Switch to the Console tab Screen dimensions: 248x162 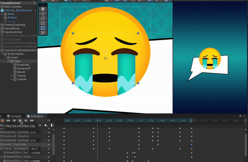14,116
